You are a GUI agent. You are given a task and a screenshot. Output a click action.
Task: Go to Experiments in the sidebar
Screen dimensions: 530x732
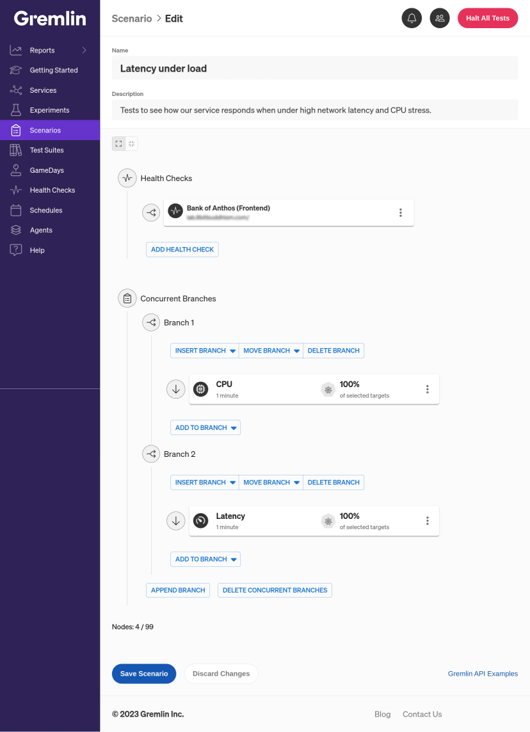click(x=50, y=110)
